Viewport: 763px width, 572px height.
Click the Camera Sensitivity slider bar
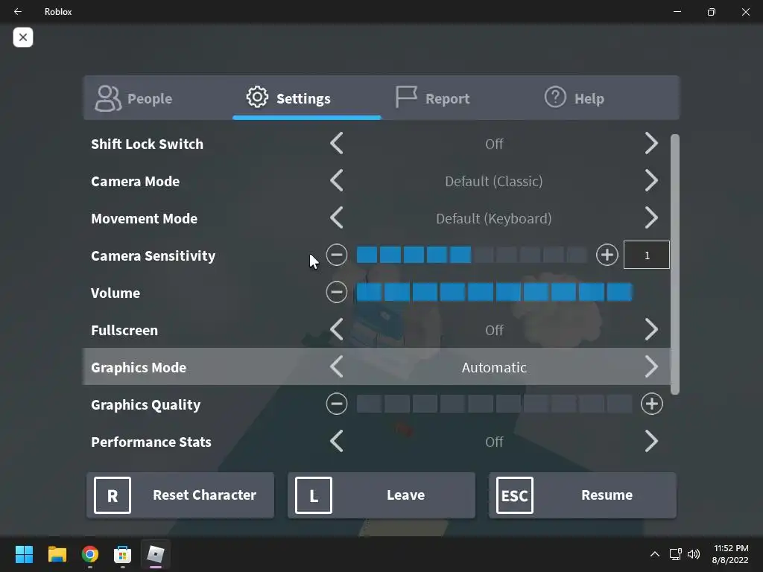(x=472, y=255)
